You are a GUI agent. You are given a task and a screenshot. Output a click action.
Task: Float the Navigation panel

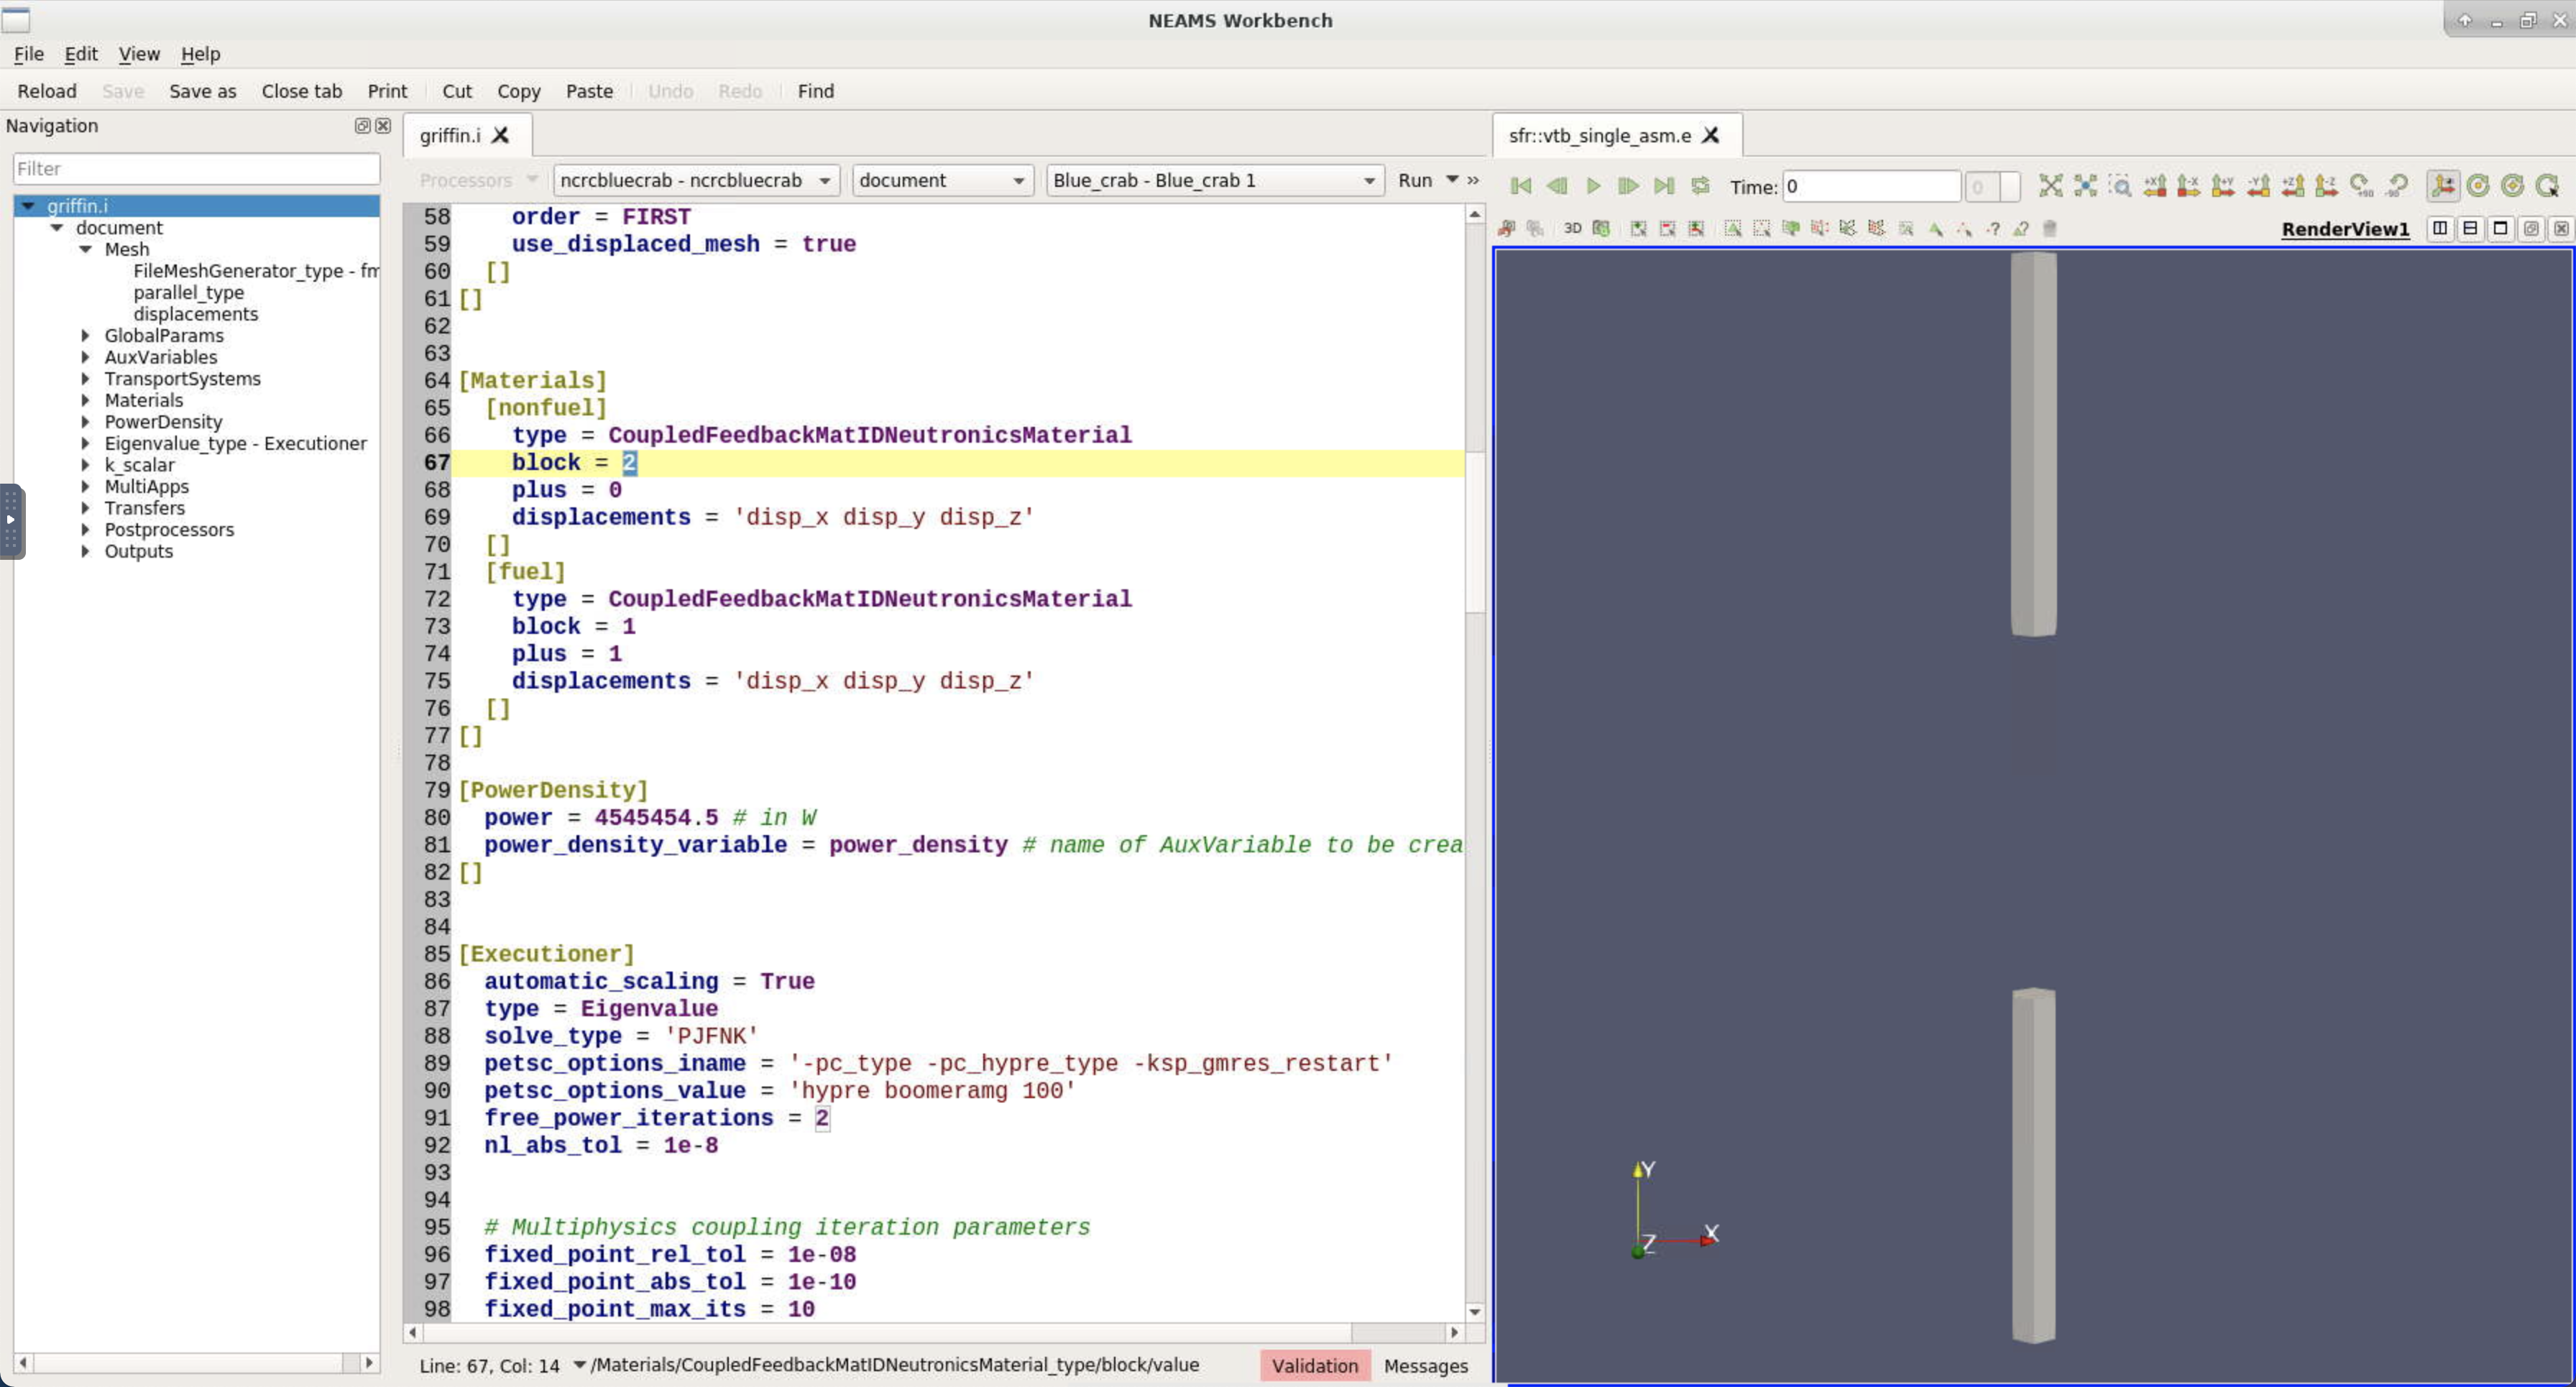(x=363, y=126)
